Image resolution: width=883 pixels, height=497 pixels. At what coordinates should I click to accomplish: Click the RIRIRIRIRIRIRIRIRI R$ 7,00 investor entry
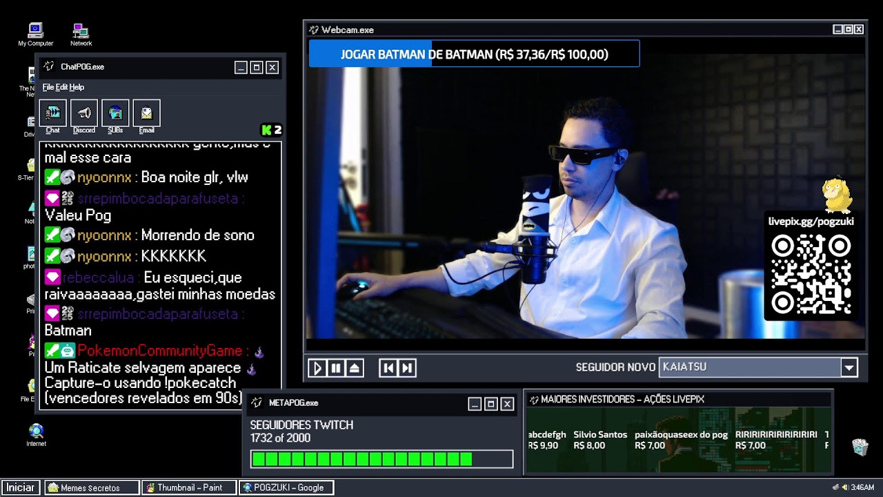point(776,440)
